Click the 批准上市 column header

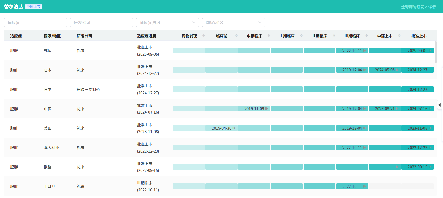(419, 36)
